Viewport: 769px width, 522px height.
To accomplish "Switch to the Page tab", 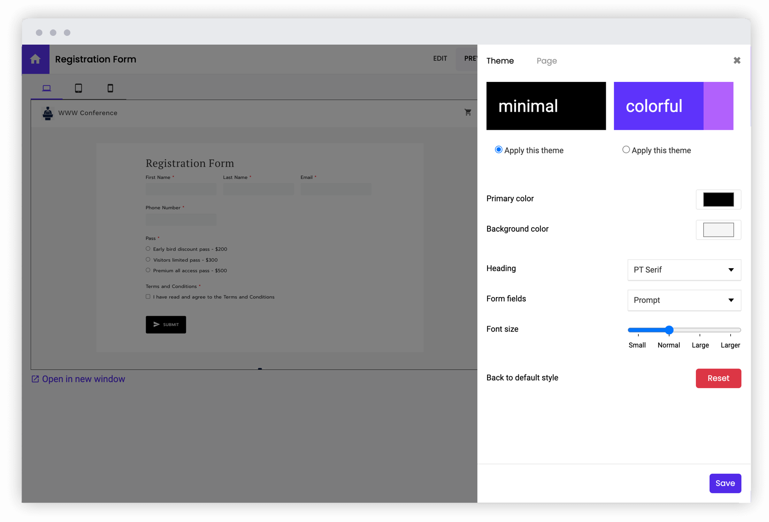I will coord(546,60).
